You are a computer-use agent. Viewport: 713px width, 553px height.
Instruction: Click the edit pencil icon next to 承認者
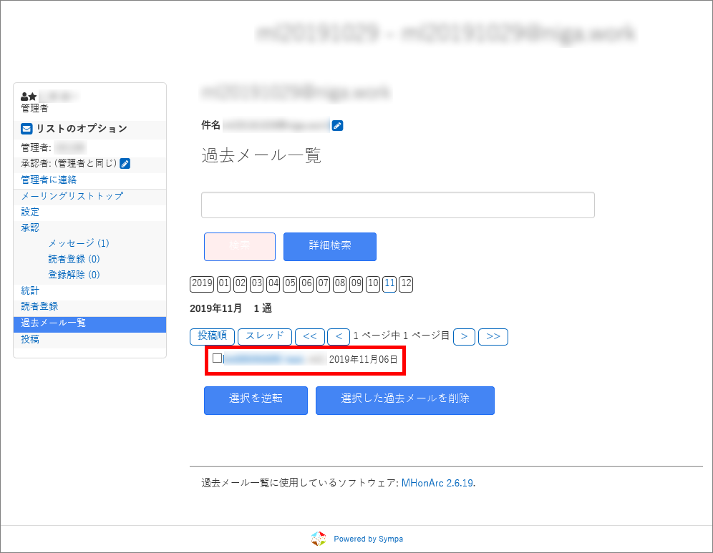125,164
